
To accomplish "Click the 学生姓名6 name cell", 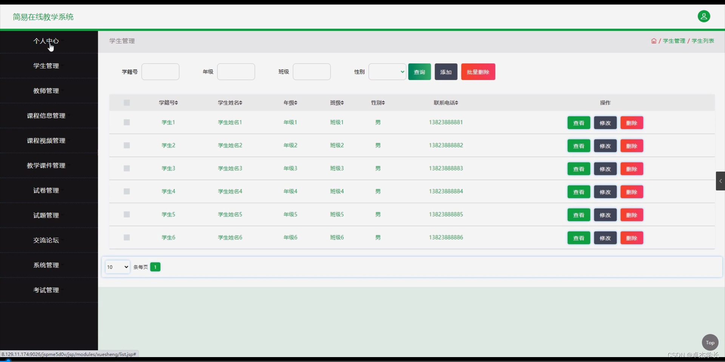I will [x=230, y=237].
